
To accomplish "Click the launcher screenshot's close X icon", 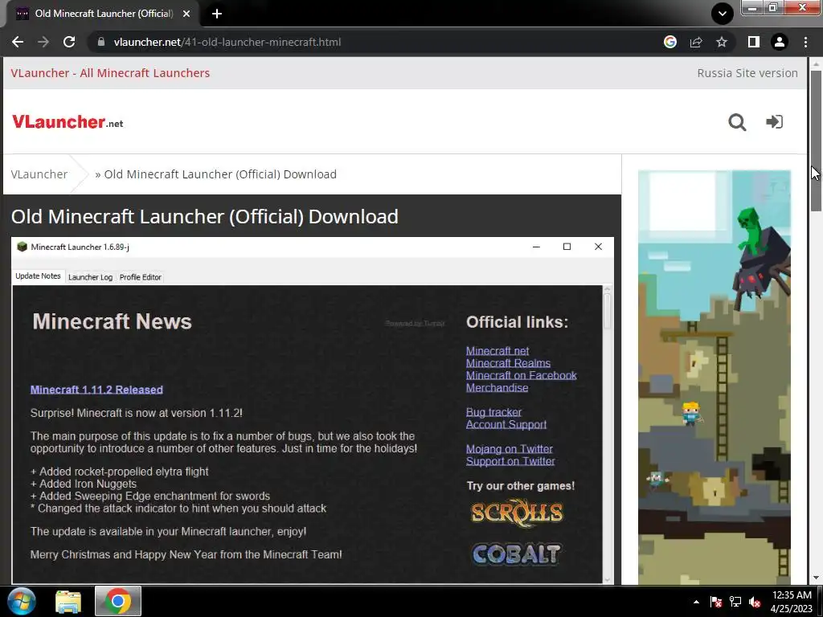I will [x=598, y=247].
